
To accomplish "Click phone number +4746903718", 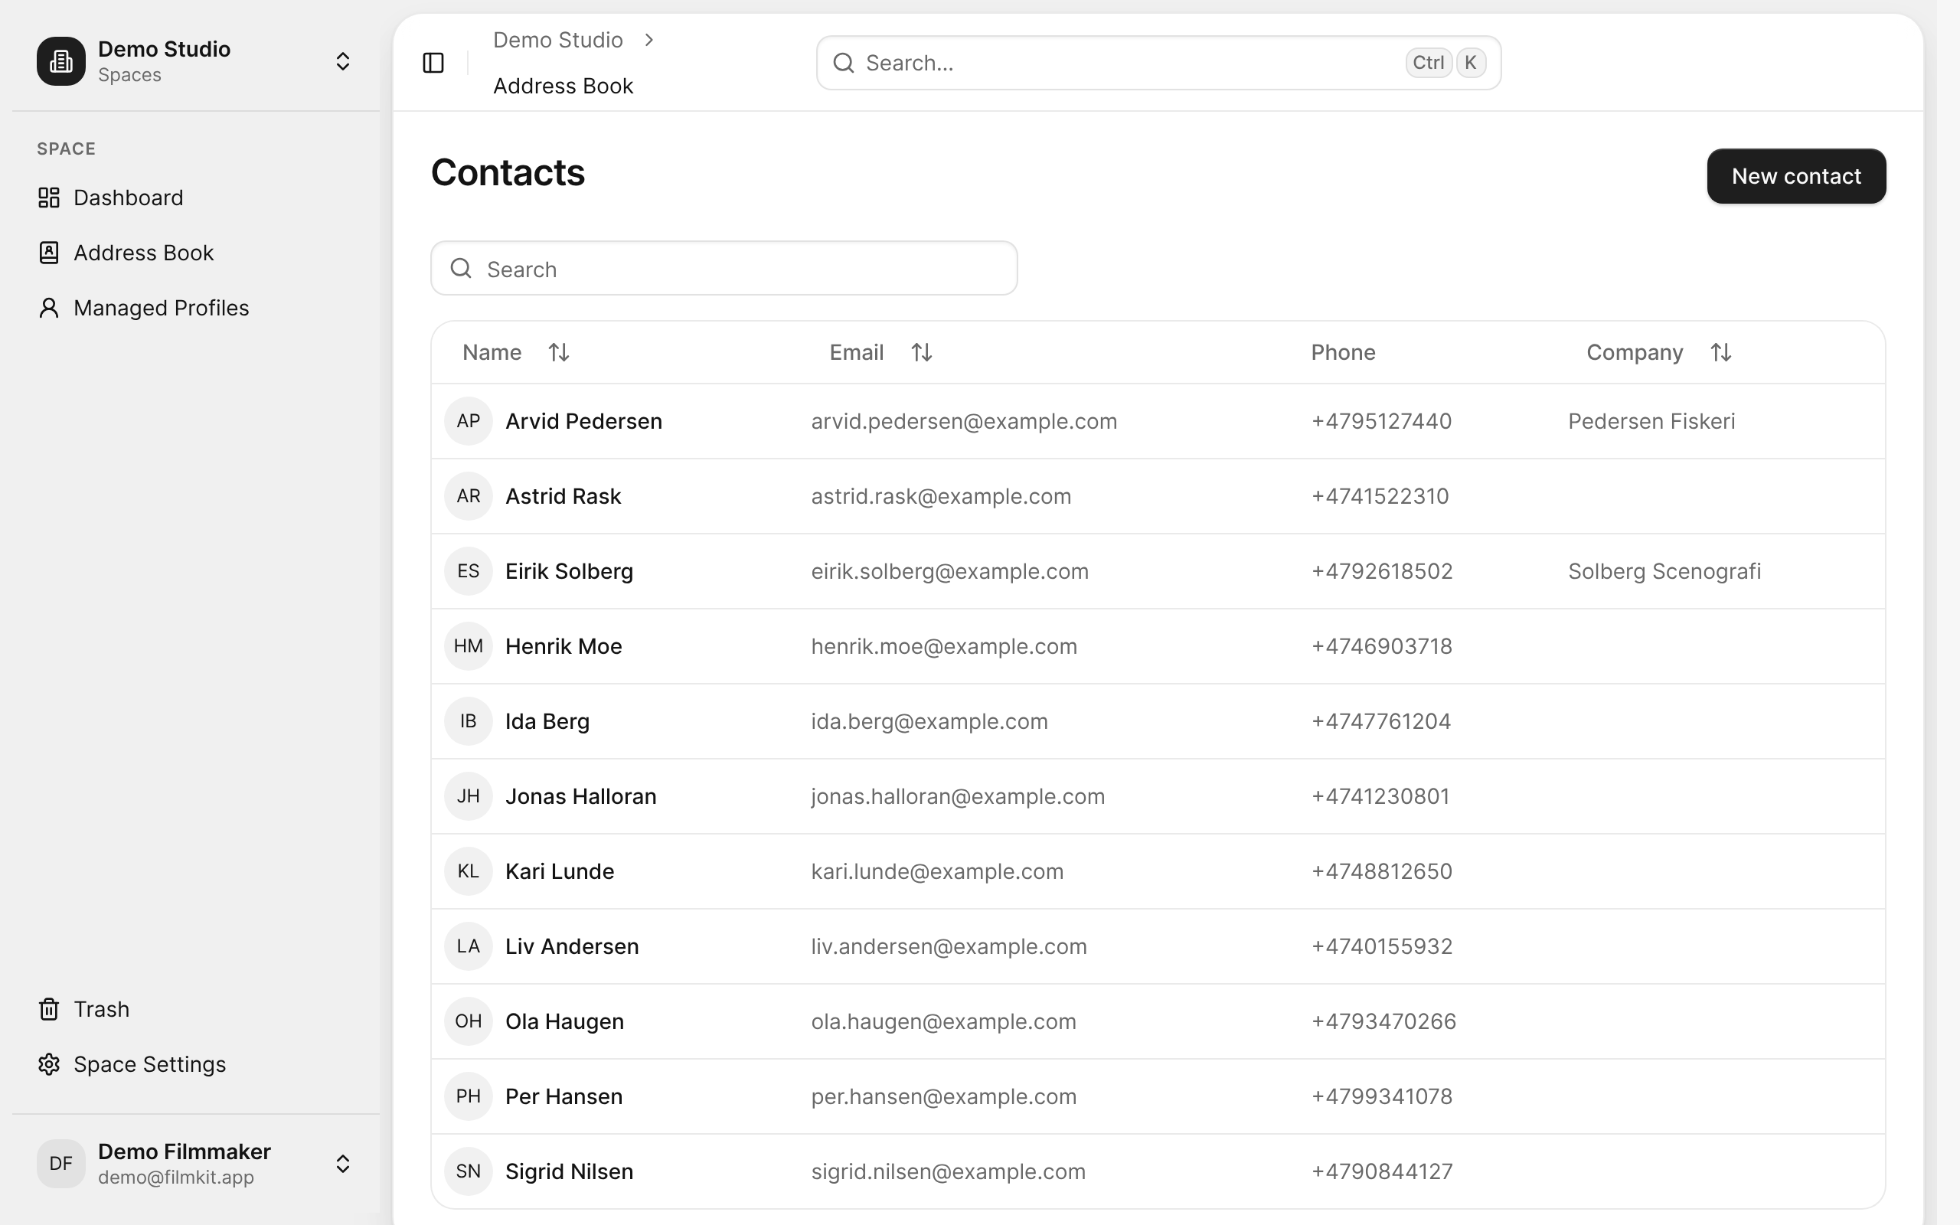I will click(1382, 646).
